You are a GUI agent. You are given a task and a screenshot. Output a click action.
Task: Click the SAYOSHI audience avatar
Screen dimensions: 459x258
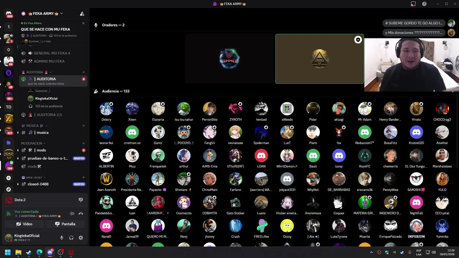[416, 179]
